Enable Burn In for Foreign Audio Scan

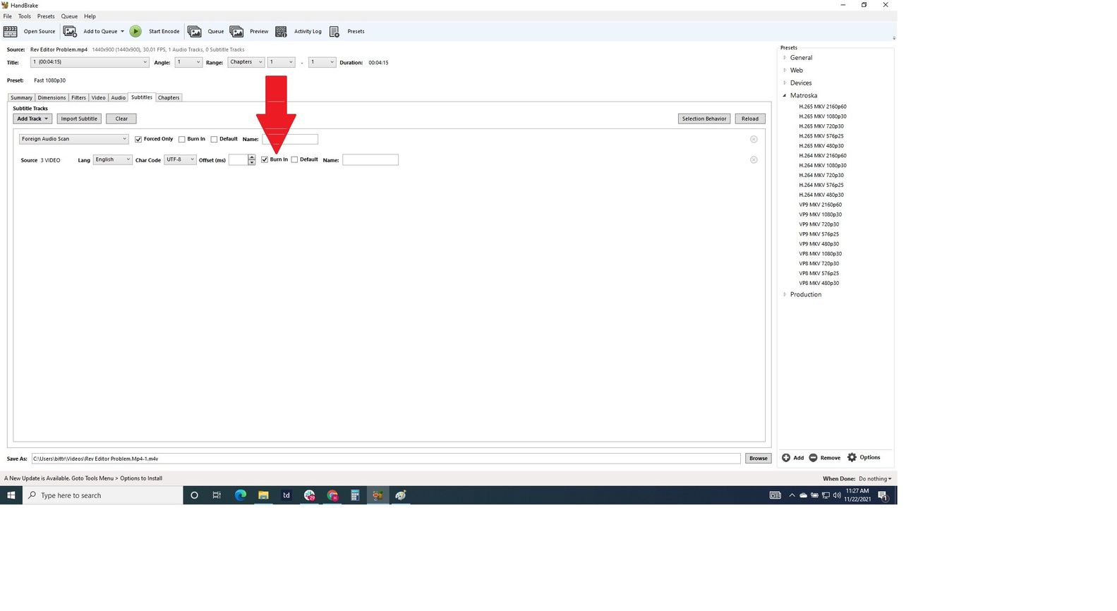(181, 139)
